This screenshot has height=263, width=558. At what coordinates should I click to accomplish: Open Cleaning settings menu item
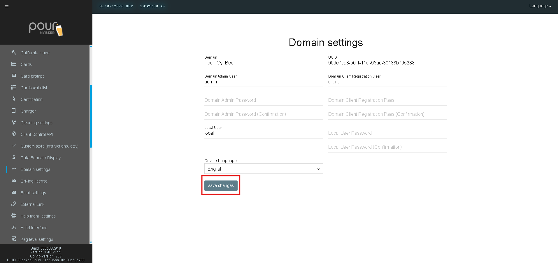pos(36,123)
